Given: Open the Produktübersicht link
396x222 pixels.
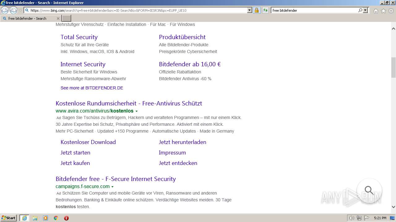Looking at the screenshot, I should 182,37.
